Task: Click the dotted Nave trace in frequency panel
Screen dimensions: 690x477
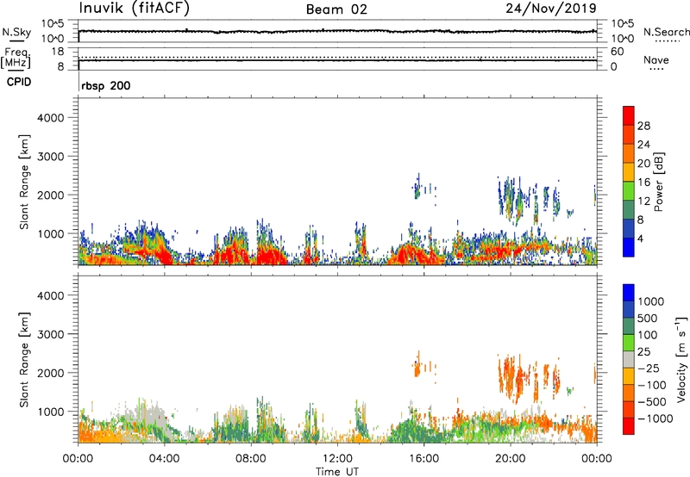Action: 337,57
